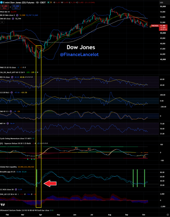Click the 50,000 label on the price axis

point(163,33)
